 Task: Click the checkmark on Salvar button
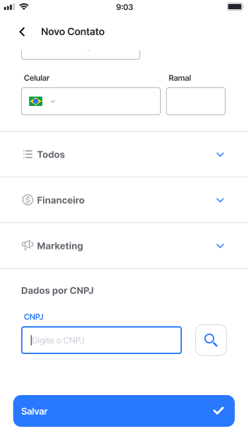point(219,411)
